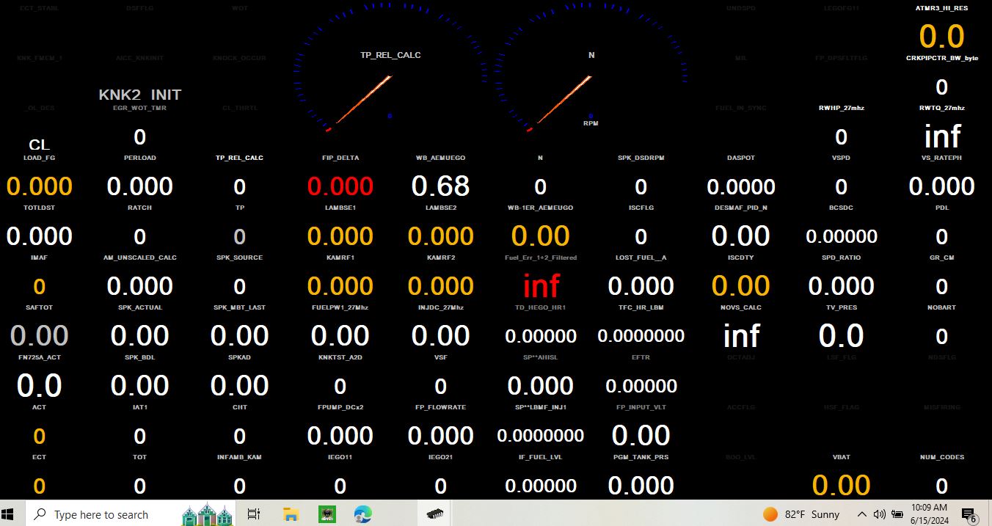Open the notification center icon
992x526 pixels.
tap(969, 514)
